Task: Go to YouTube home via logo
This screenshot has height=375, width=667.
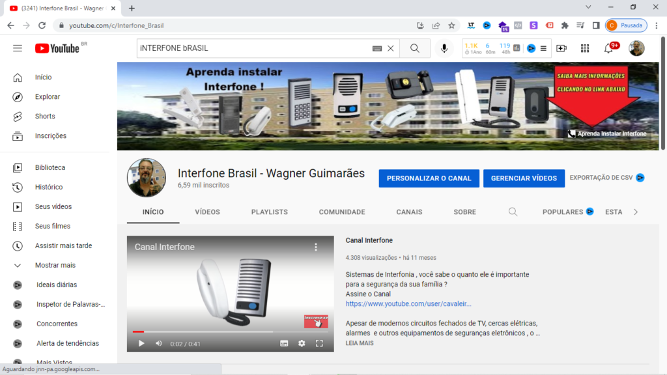Action: 57,48
